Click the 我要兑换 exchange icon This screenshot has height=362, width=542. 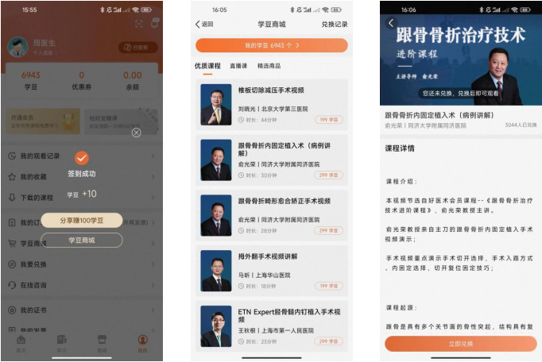(12, 264)
